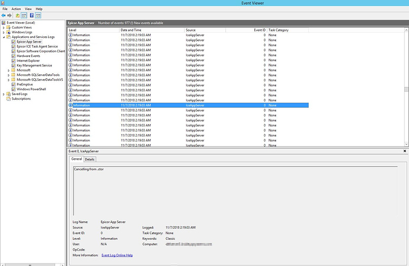Screen dimensions: 409x266
Task: Open the Internet Explorer log
Action: click(x=28, y=61)
